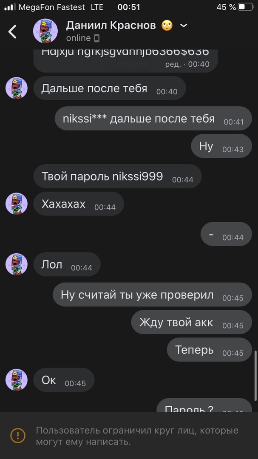Open Даниил Краснов contact name in header
This screenshot has height=459, width=258.
pyautogui.click(x=111, y=25)
